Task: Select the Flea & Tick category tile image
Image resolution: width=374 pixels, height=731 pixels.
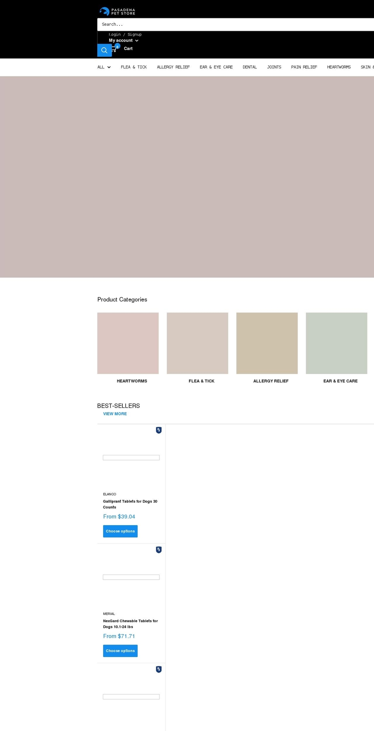Action: (x=198, y=343)
